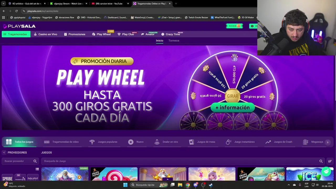Switch to the YouTube canción triste tab

point(110,4)
